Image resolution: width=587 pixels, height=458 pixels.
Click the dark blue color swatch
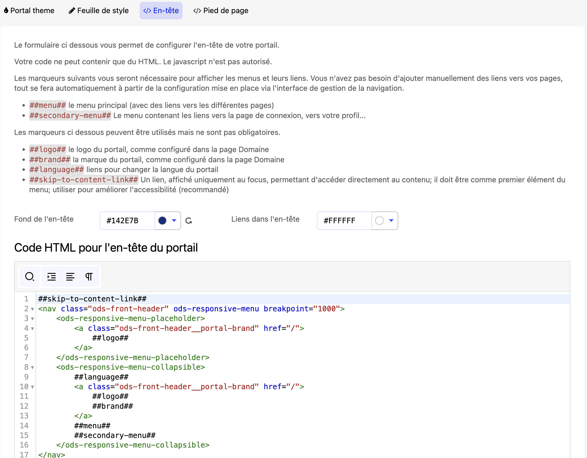click(162, 220)
